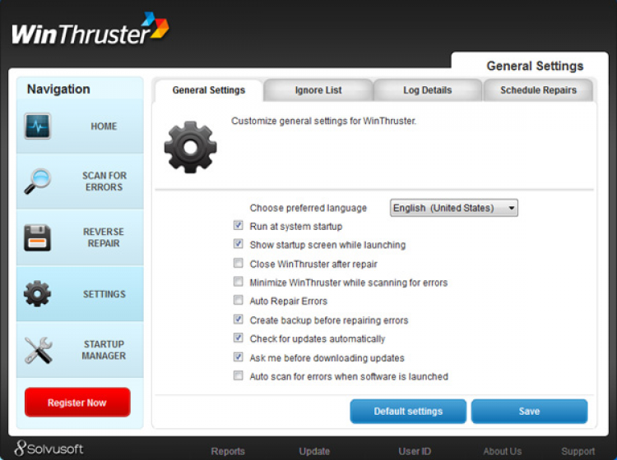Uncheck Show startup screen while launching
The image size is (617, 460).
point(238,244)
